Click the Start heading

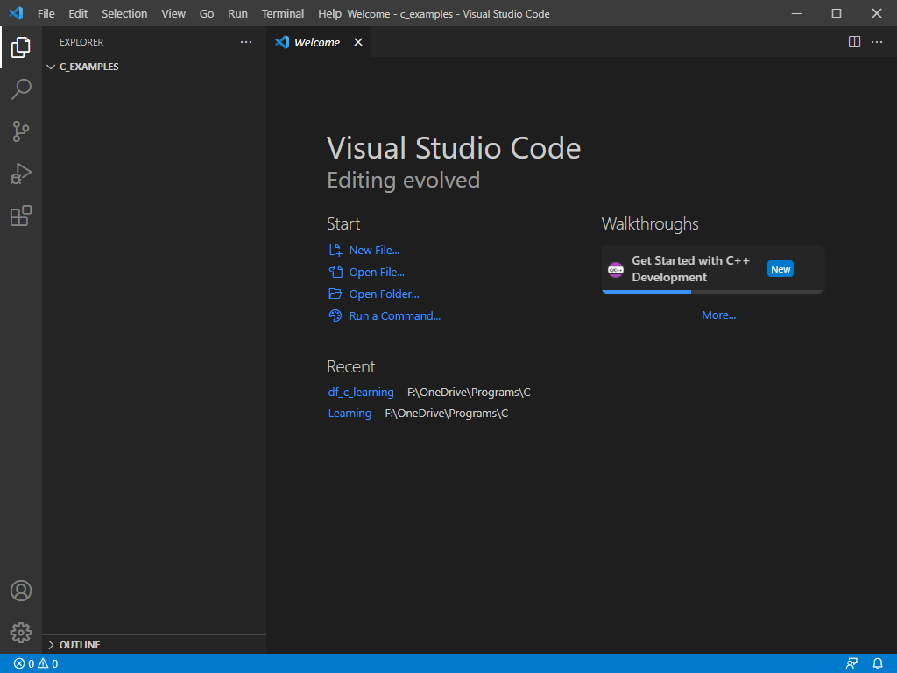(x=343, y=223)
